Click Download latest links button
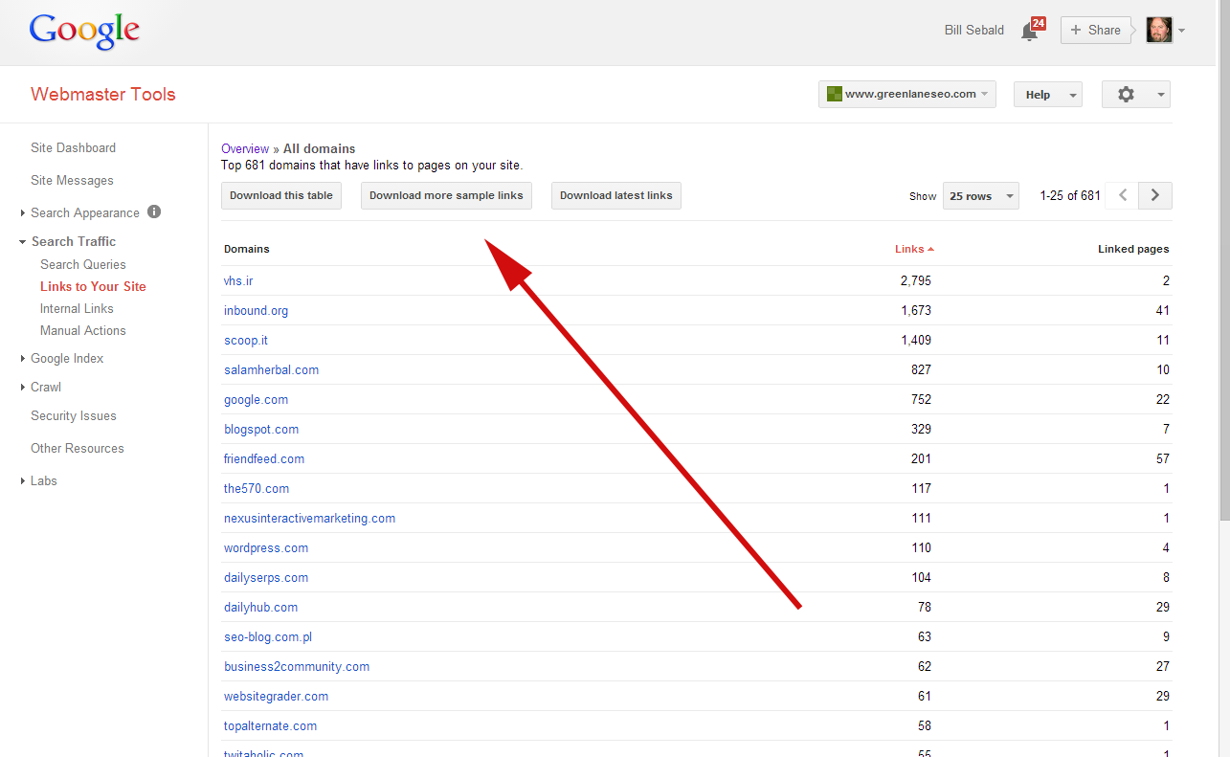 [616, 195]
